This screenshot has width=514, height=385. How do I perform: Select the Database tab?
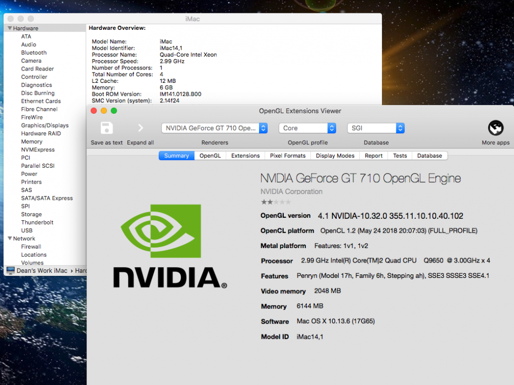click(x=429, y=155)
